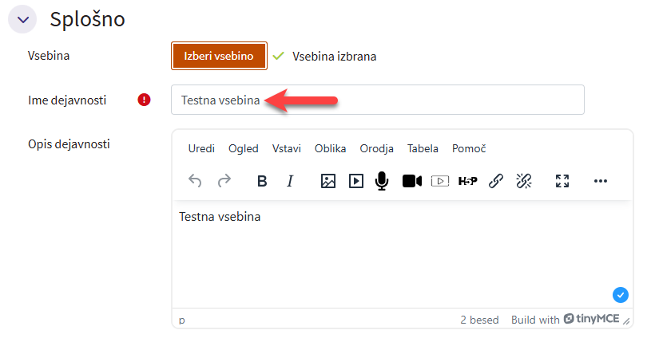Redo the last undone edit
Viewport: 647px width, 338px height.
pos(224,181)
